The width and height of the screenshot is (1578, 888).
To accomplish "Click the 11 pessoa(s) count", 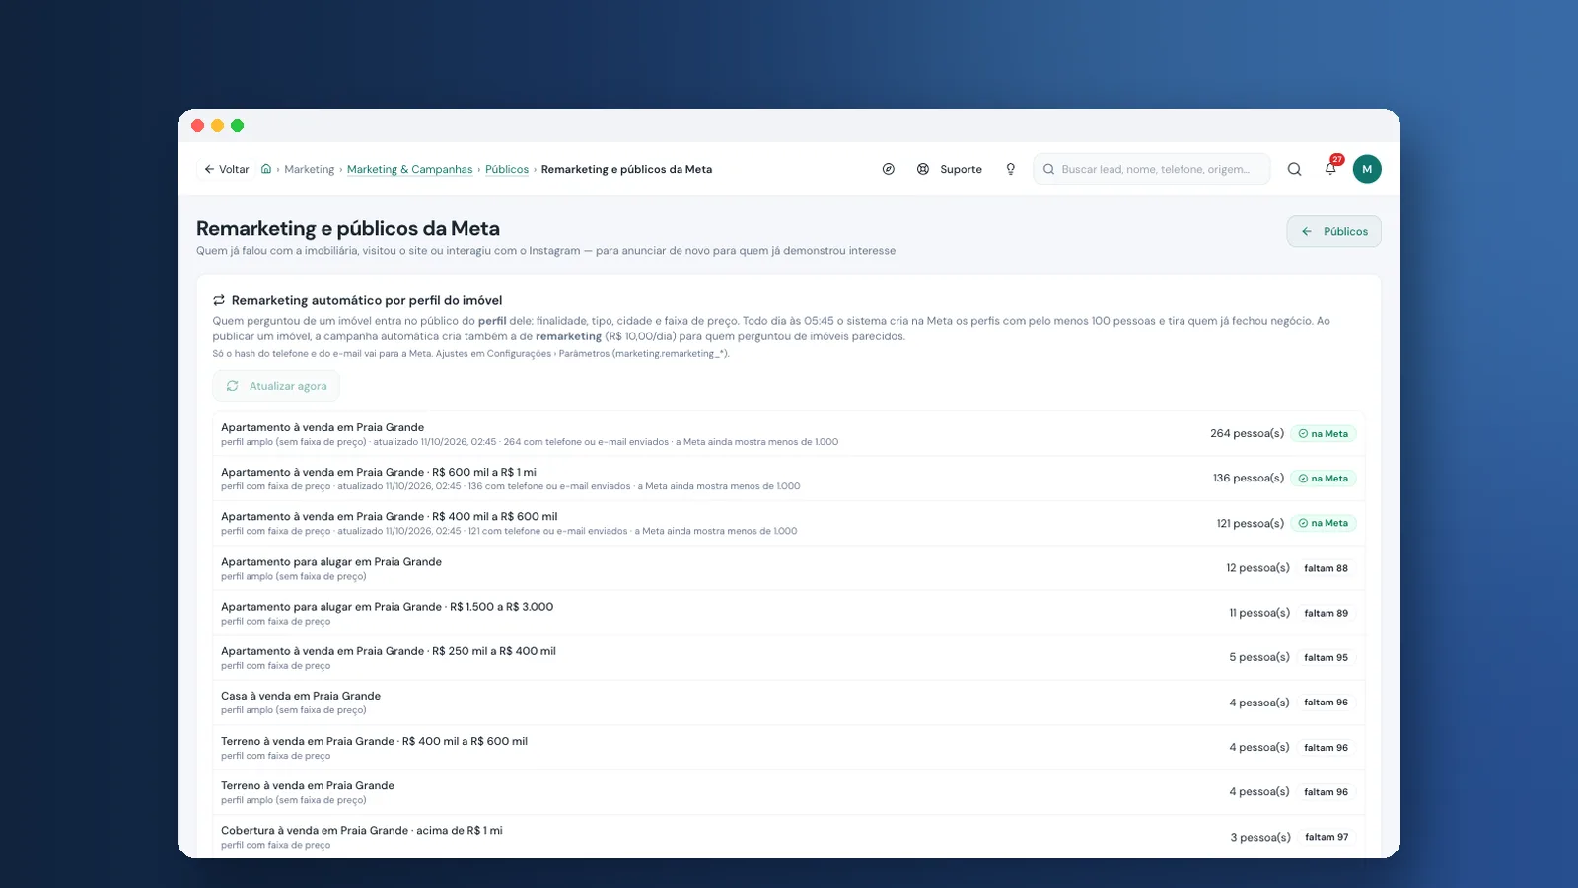I will (x=1259, y=613).
